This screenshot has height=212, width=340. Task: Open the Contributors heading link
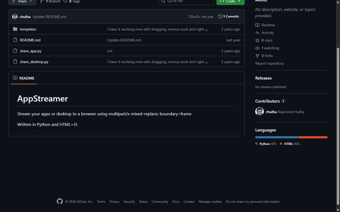[x=270, y=101]
